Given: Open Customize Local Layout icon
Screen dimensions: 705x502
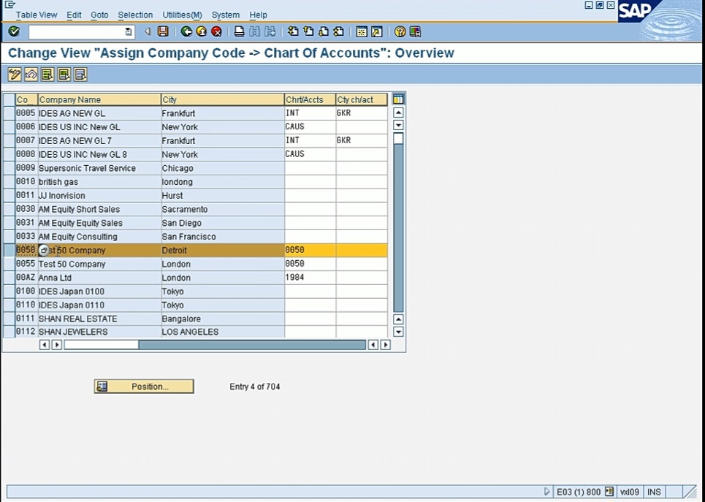Looking at the screenshot, I should tap(415, 31).
